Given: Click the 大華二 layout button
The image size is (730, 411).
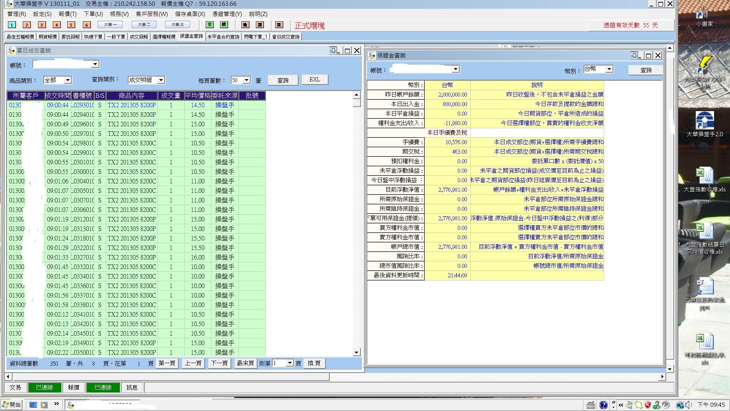Looking at the screenshot, I should (x=144, y=24).
